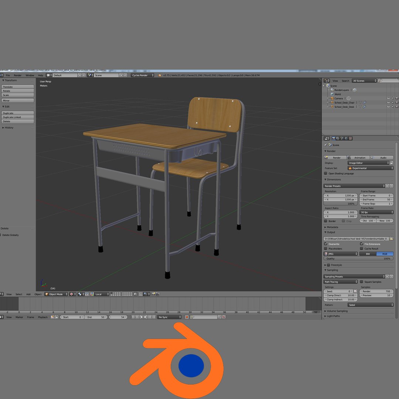The height and width of the screenshot is (399, 399).
Task: Toggle viewport visibility eye for School_Desk_Desk
Action: tap(389, 107)
